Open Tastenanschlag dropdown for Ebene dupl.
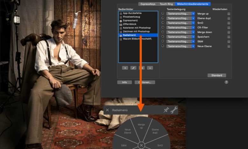This screenshot has width=248, height=149. pyautogui.click(x=180, y=18)
